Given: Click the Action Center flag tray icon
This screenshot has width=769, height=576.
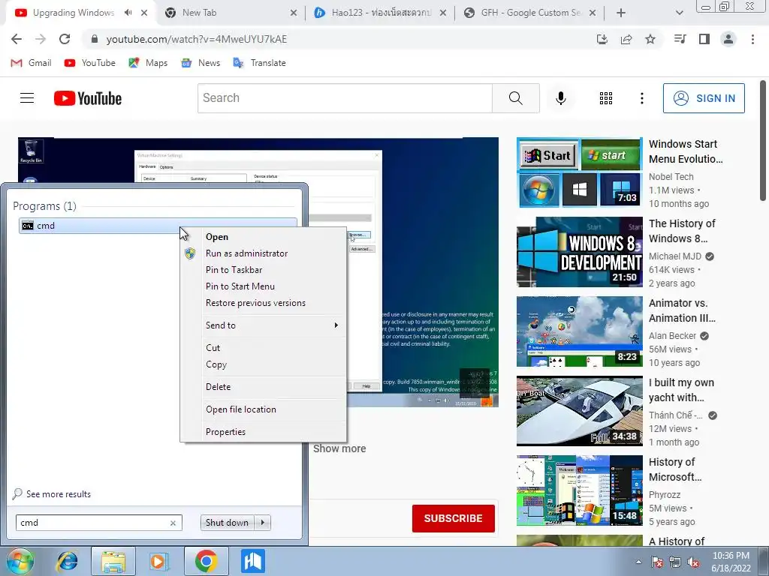Looking at the screenshot, I should [x=656, y=562].
